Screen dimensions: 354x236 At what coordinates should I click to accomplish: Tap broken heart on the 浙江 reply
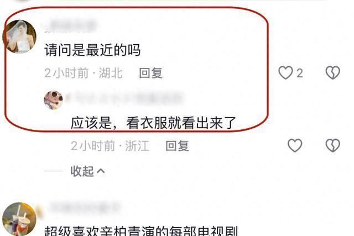[333, 145]
